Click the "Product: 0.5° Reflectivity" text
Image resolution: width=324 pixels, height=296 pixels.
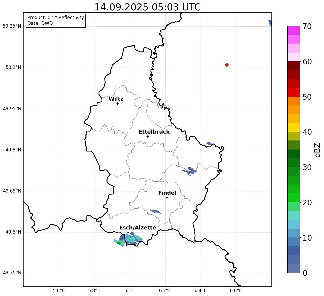pos(56,17)
